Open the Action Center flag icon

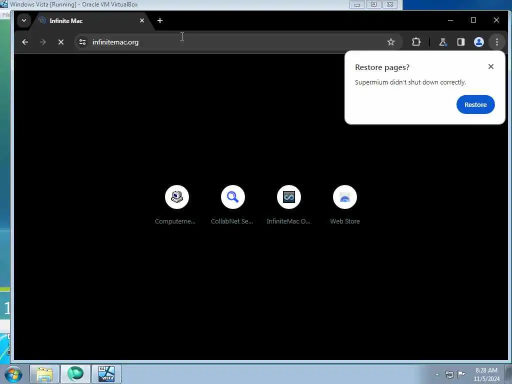tap(461, 374)
